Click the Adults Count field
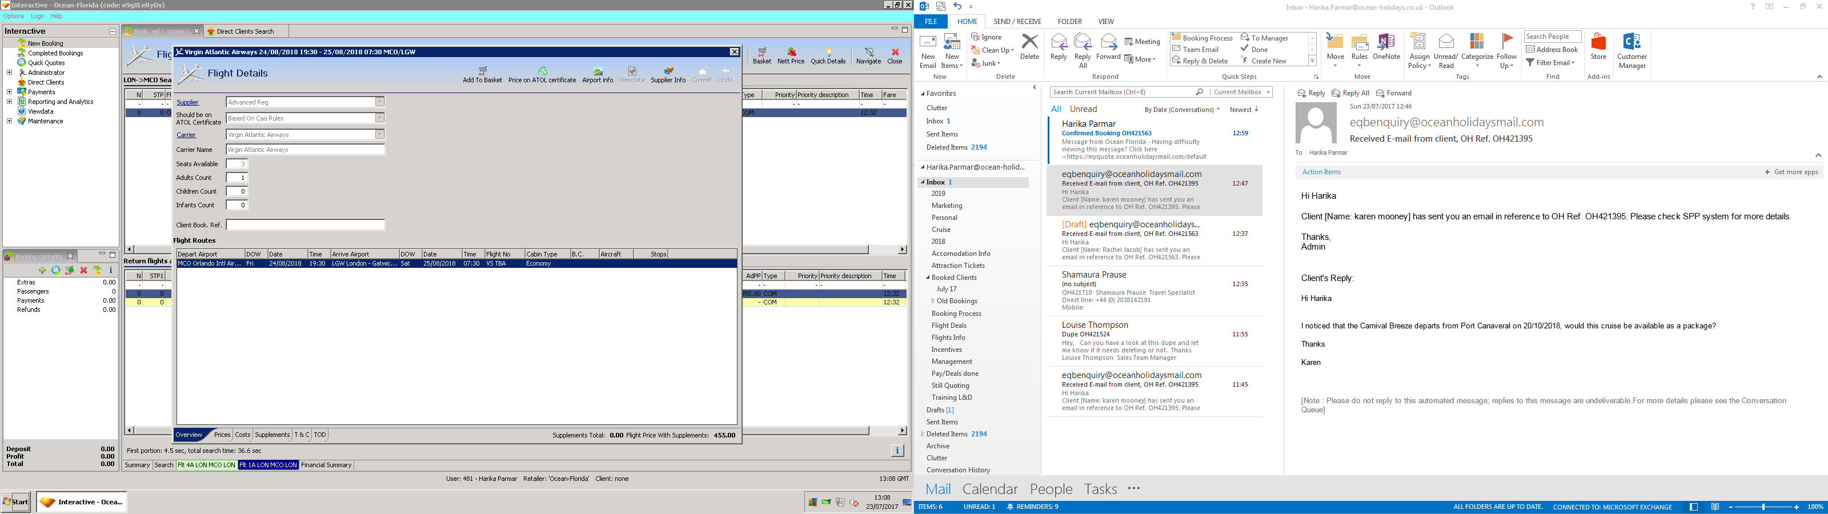This screenshot has height=514, width=1828. tap(236, 178)
